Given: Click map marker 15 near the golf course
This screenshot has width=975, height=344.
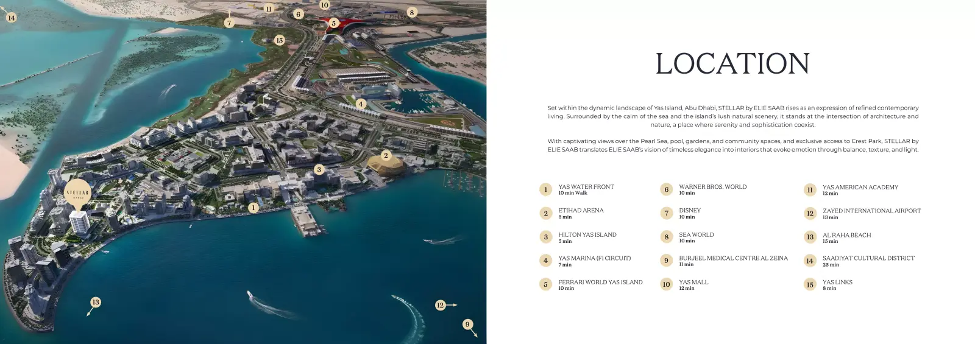Looking at the screenshot, I should [x=280, y=40].
